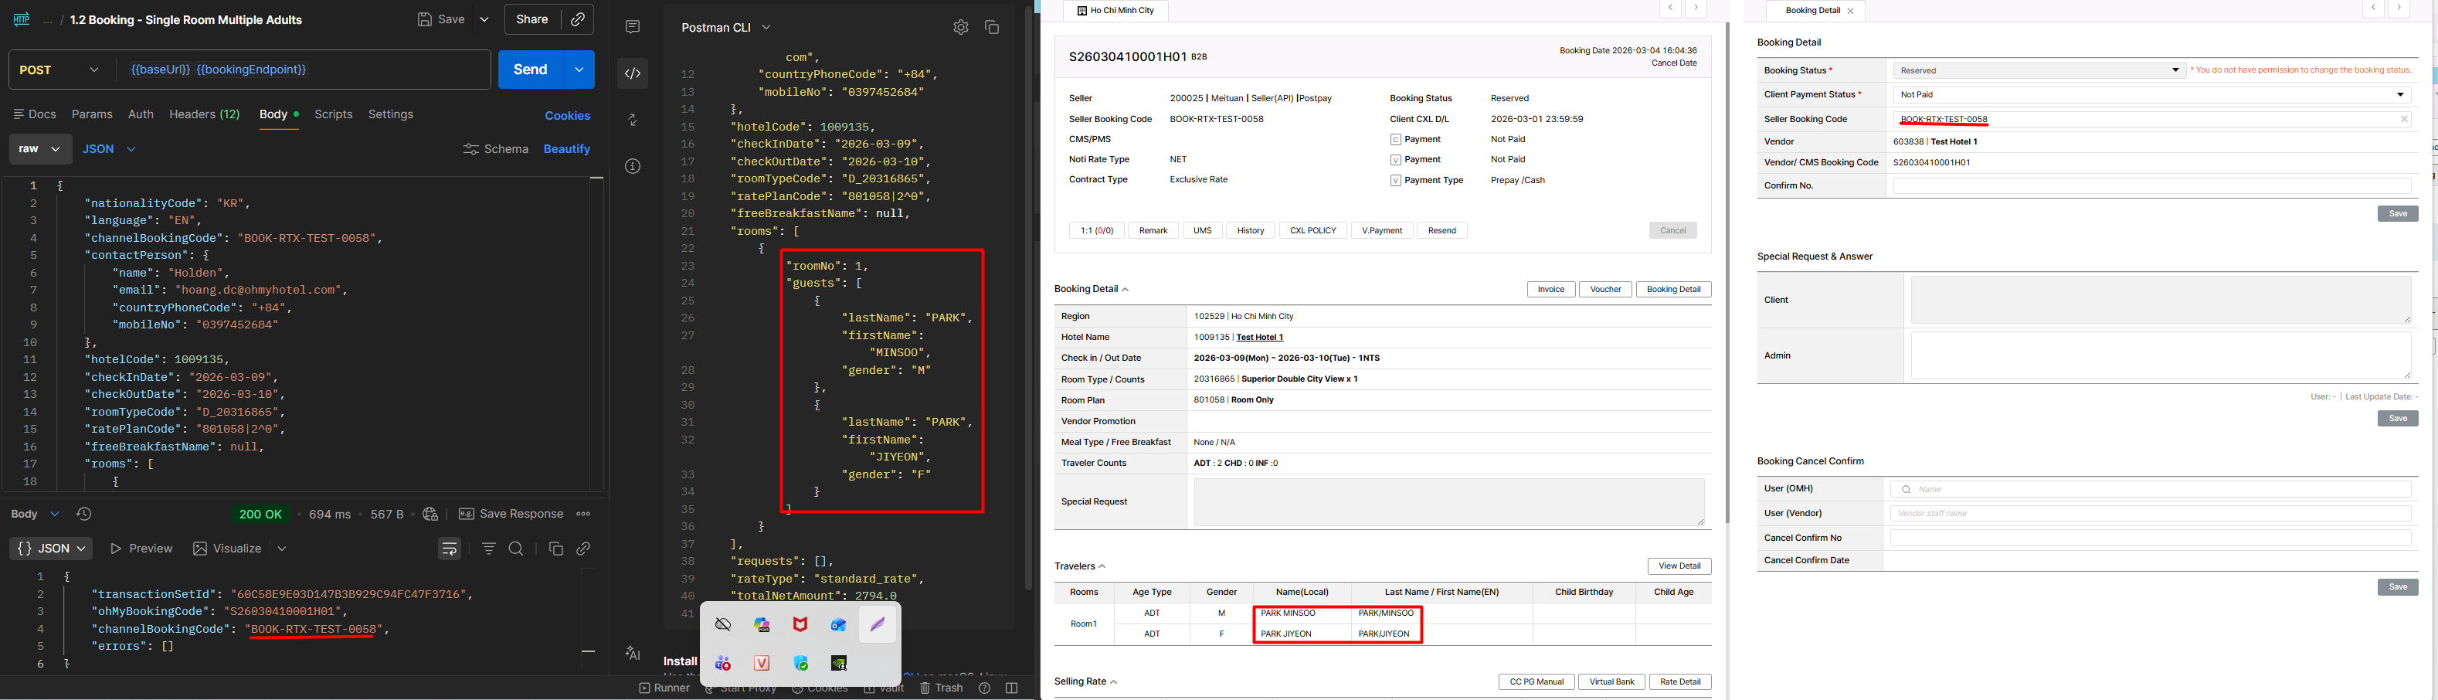Open code snippet settings gear
Image resolution: width=2438 pixels, height=700 pixels.
pyautogui.click(x=961, y=28)
